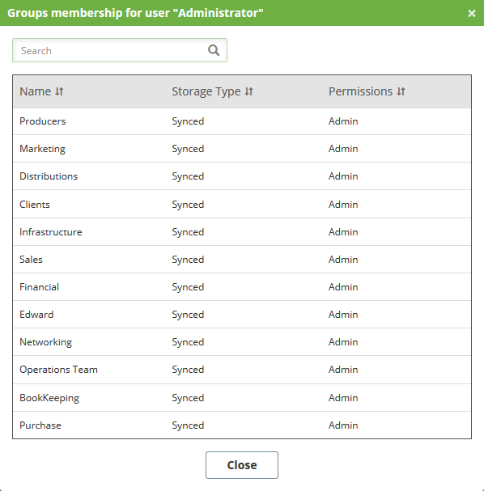The image size is (484, 491).
Task: Select the Infrastructure group row
Action: tap(242, 232)
